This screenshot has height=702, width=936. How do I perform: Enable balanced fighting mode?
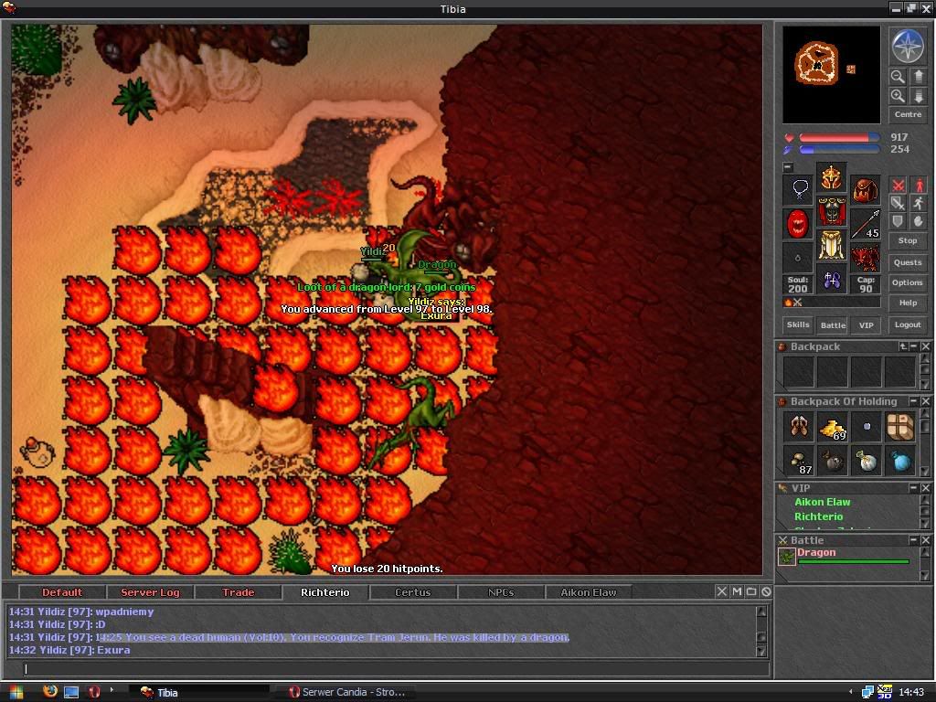[898, 203]
